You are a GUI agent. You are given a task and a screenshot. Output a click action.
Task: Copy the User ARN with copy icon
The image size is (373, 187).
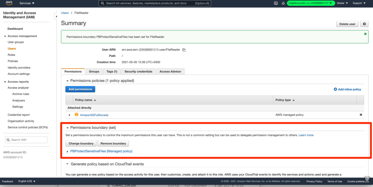(184, 50)
